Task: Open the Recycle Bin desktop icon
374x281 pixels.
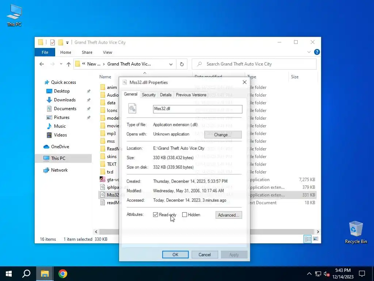Action: pyautogui.click(x=356, y=232)
